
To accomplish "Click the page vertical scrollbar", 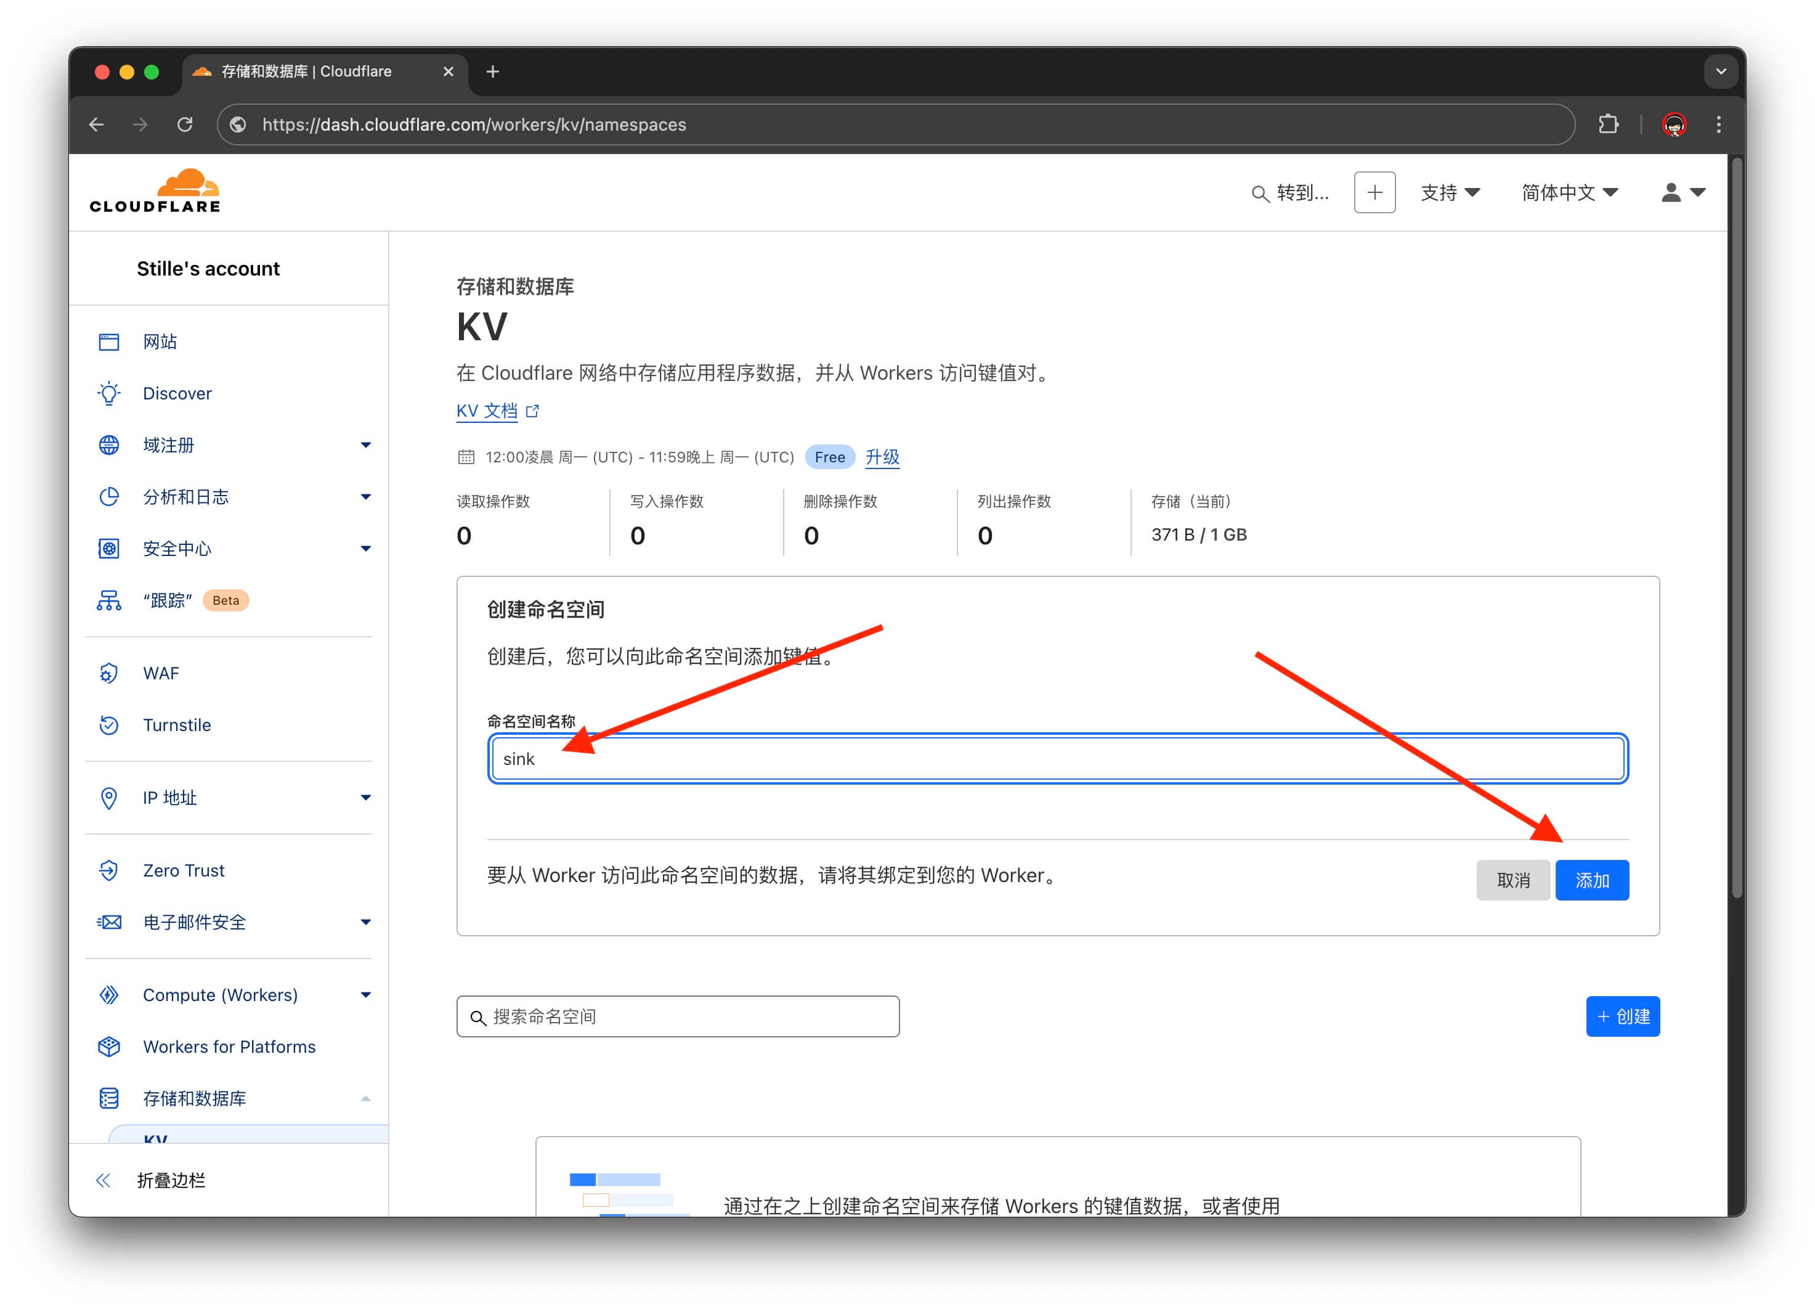I will tap(1737, 528).
